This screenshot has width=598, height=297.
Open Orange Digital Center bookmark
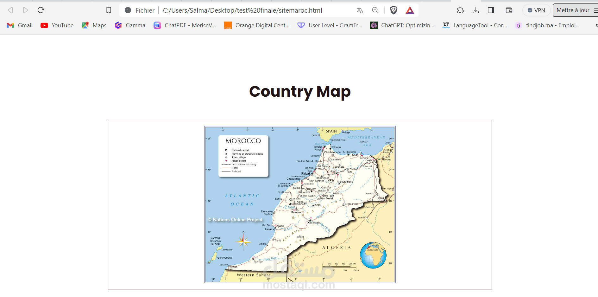(x=257, y=25)
